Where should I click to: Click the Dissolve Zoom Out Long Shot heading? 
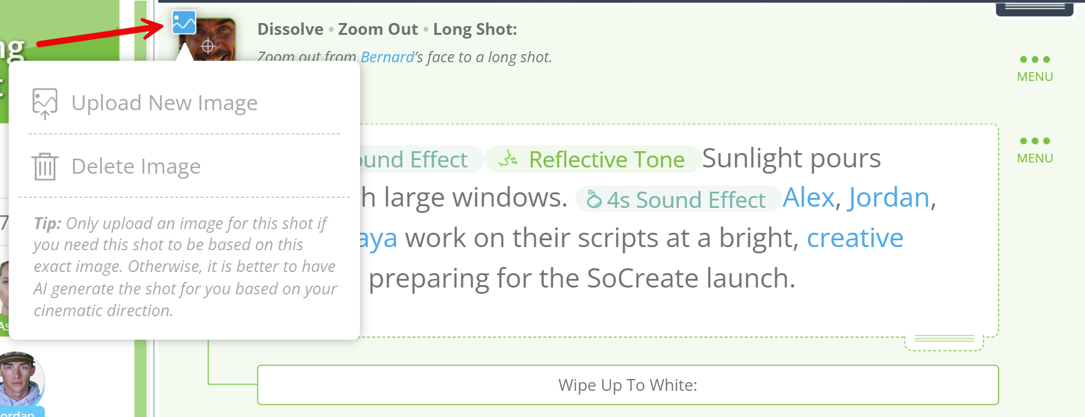coord(387,29)
